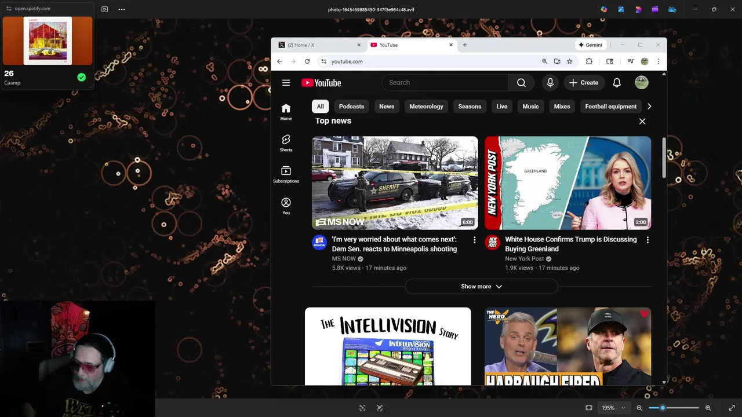Open Chrome profile avatar in toolbar
The width and height of the screenshot is (742, 417).
(x=644, y=61)
